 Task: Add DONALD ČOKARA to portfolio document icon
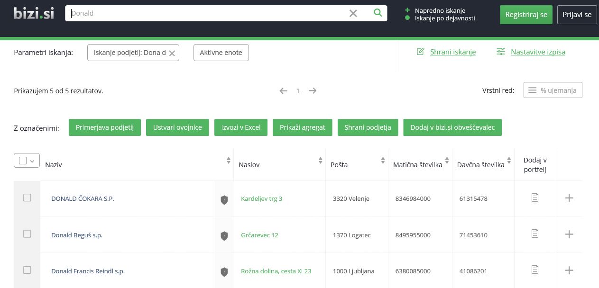click(535, 198)
